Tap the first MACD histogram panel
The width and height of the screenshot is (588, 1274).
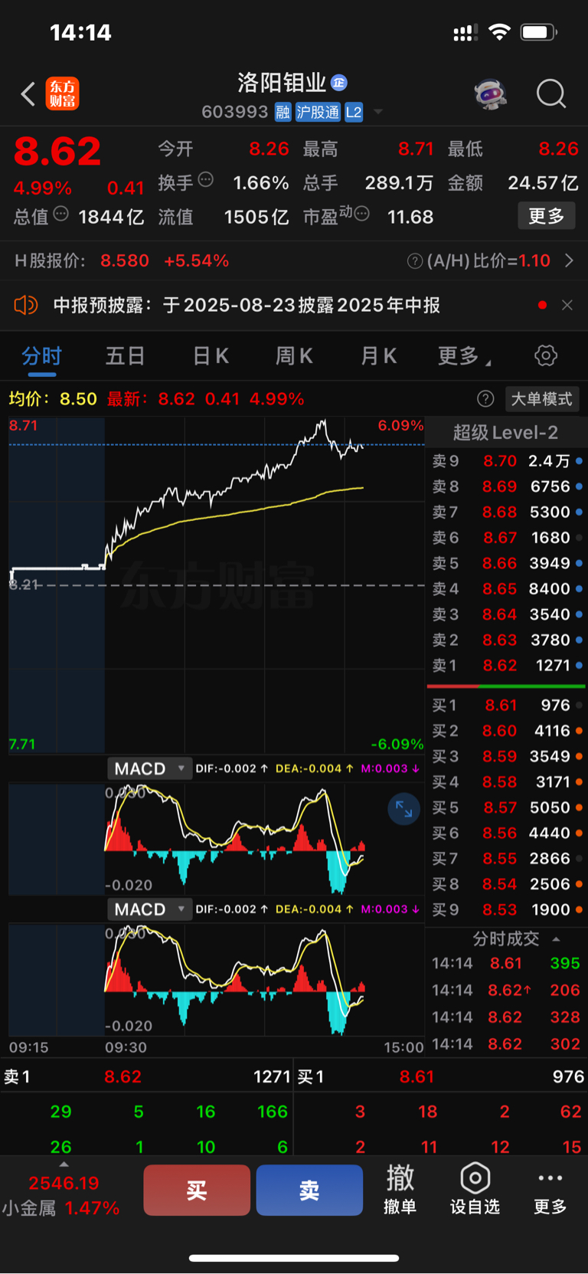217,839
